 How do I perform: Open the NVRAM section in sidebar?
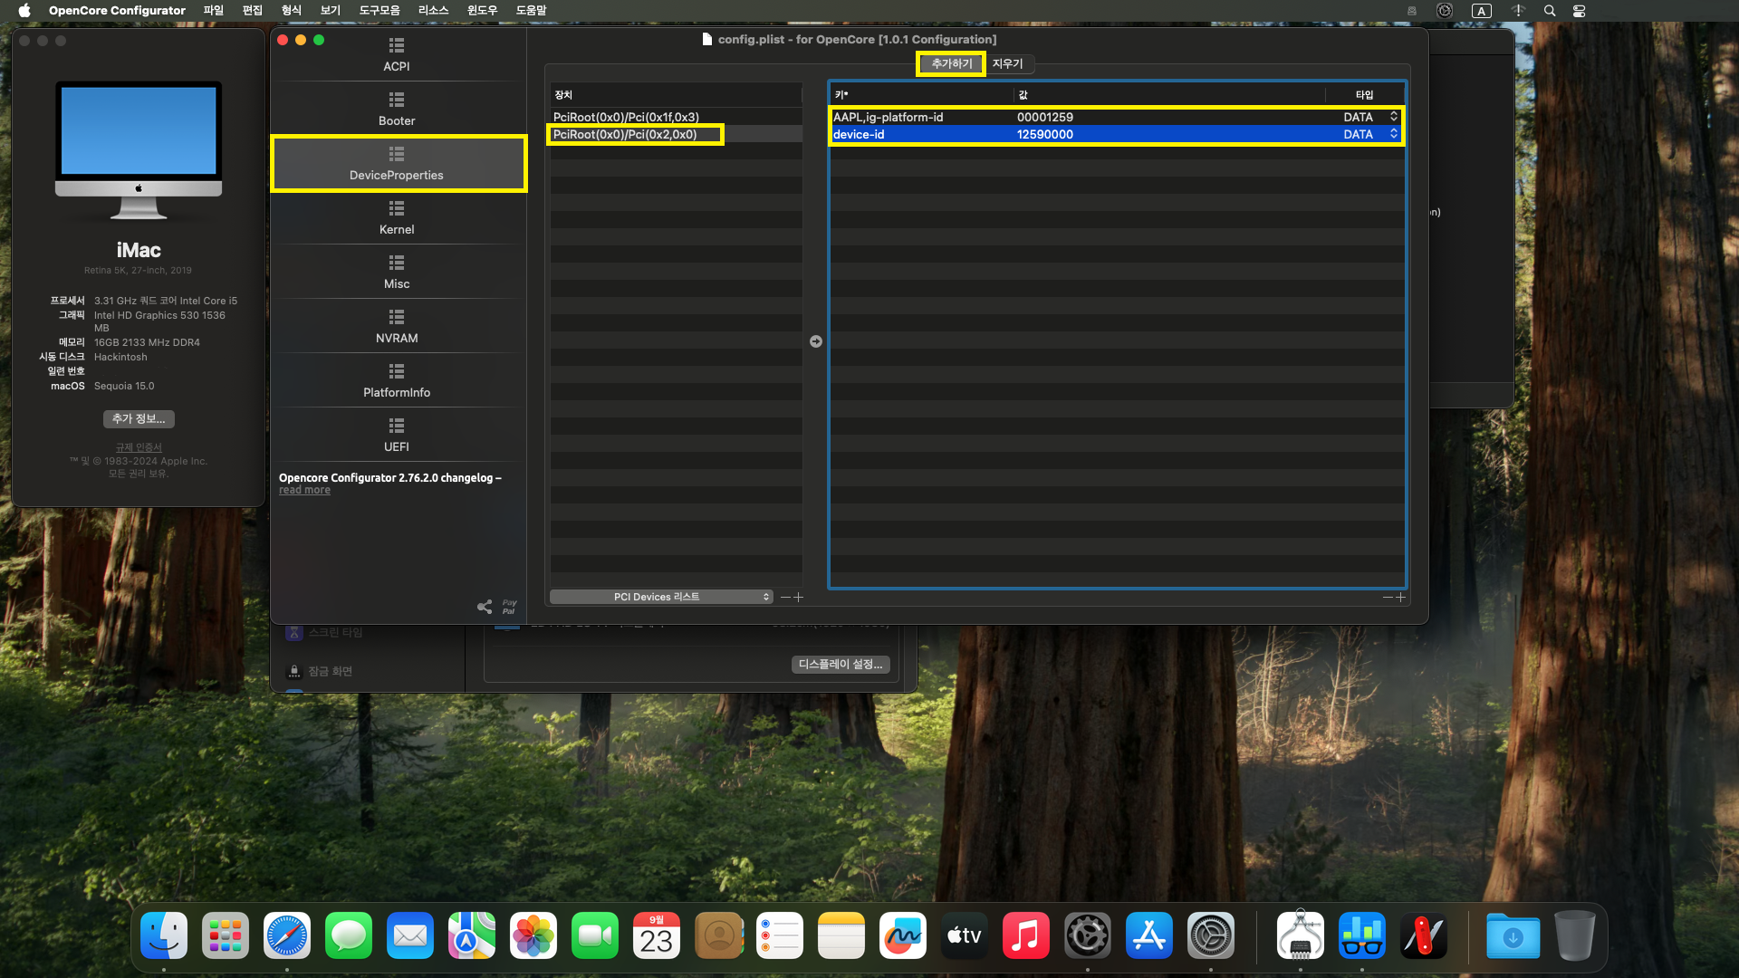[397, 326]
